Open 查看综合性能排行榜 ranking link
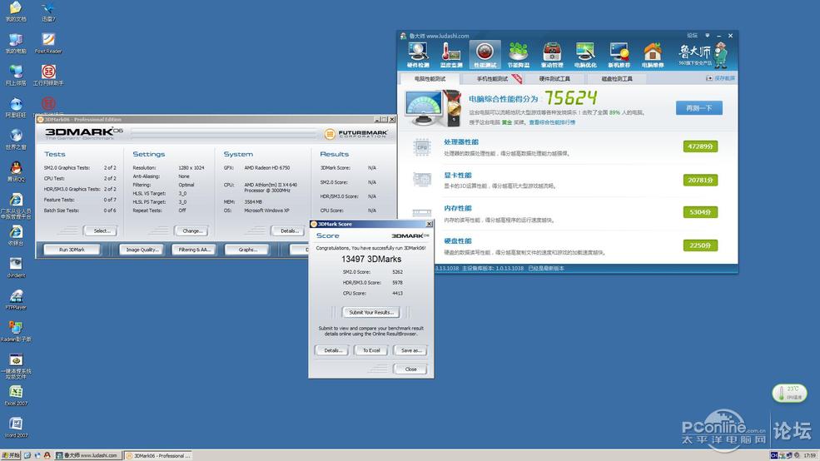 (552, 122)
